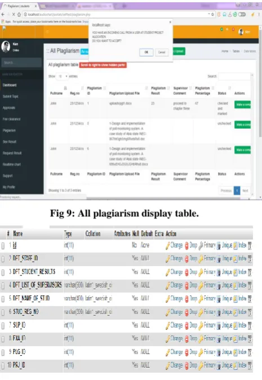
Task: Click the browser address bar URL
Action: coord(59,15)
